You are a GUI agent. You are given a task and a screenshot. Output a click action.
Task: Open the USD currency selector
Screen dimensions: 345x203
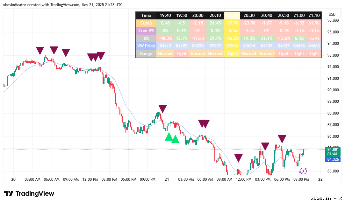pyautogui.click(x=332, y=14)
